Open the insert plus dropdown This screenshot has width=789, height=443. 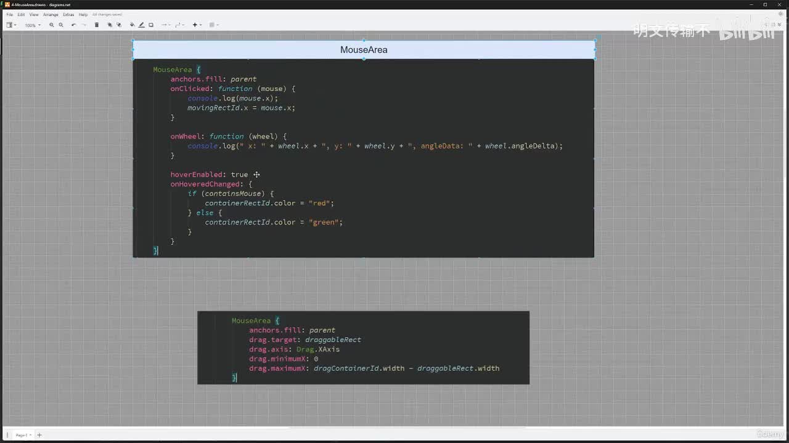coord(197,25)
